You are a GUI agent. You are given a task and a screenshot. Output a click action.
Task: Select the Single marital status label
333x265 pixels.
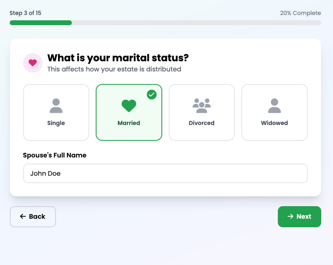point(56,123)
